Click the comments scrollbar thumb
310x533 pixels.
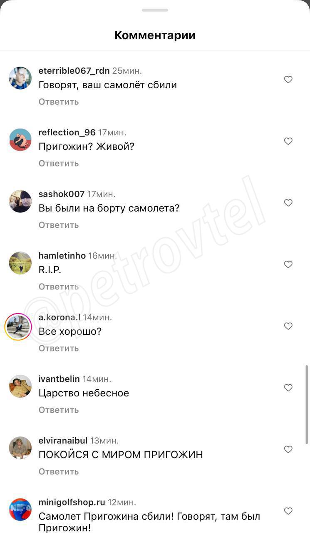pyautogui.click(x=307, y=405)
